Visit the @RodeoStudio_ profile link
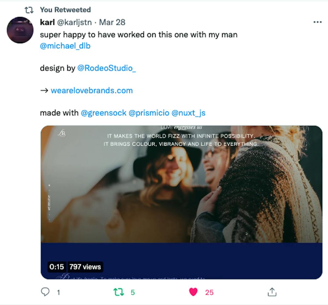Screen dimensions: 328x305 tap(107, 68)
